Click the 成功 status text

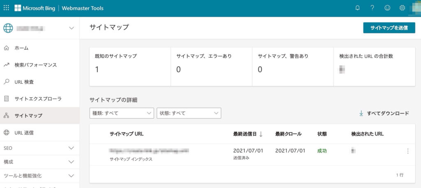coord(322,151)
